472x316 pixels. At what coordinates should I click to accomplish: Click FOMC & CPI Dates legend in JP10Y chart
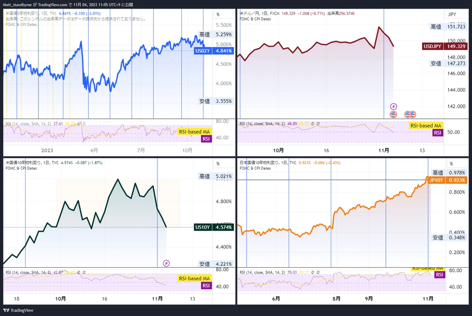click(x=255, y=168)
